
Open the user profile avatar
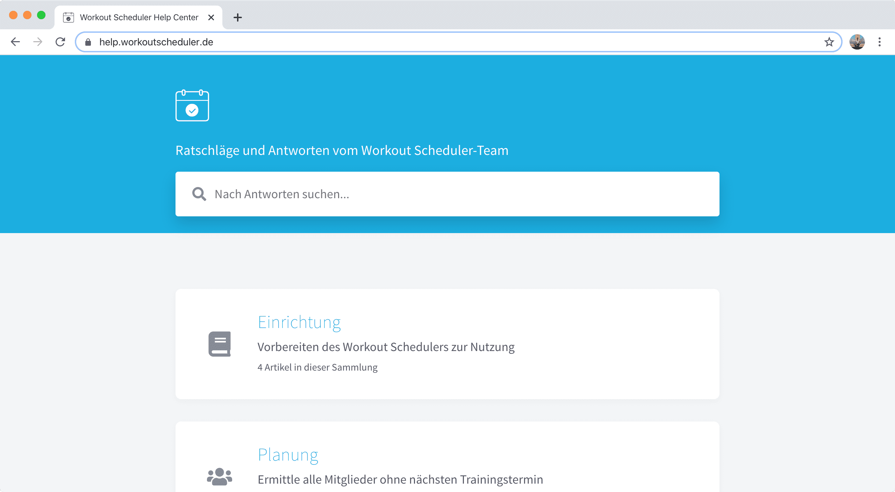(x=857, y=42)
